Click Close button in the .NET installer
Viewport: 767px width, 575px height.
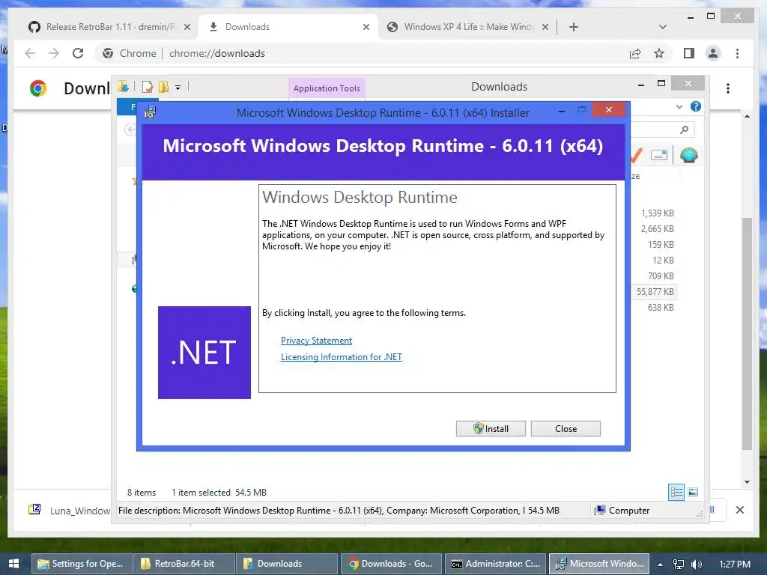(x=566, y=429)
